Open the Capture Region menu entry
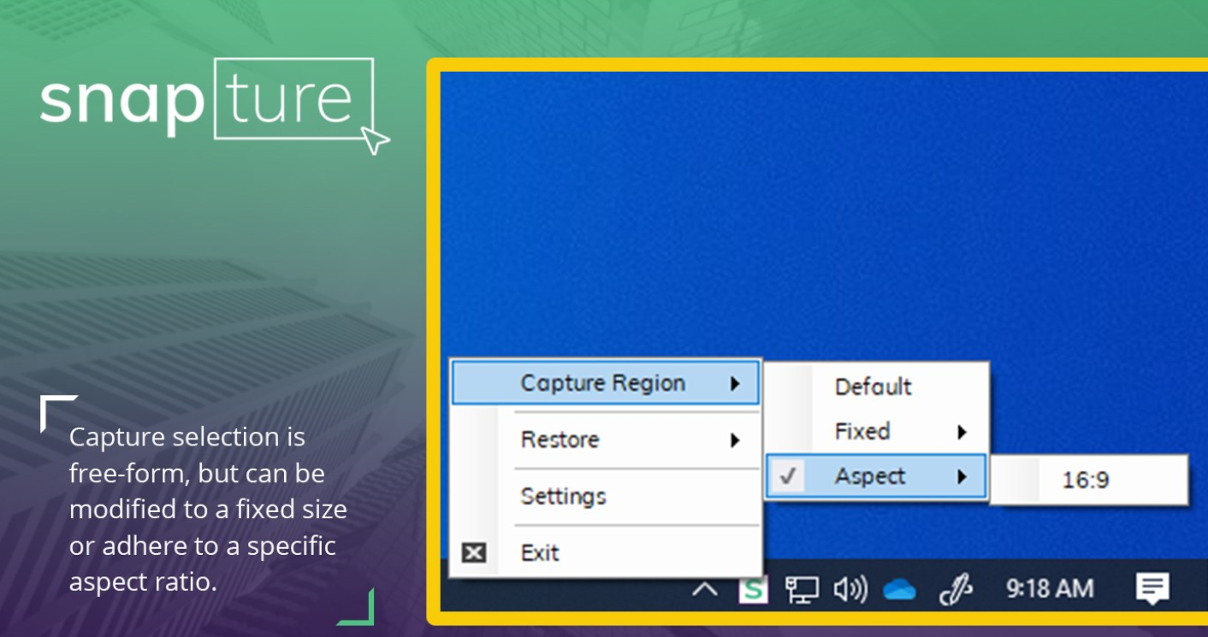Viewport: 1208px width, 637px height. tap(605, 383)
